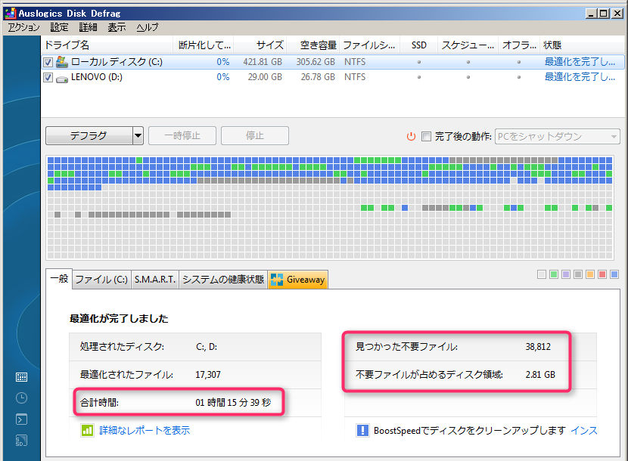Click the green legend color swatch
628x461 pixels.
point(554,274)
